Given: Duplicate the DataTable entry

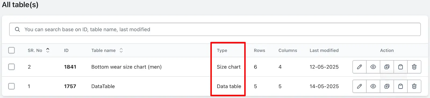Looking at the screenshot, I should click(x=387, y=86).
